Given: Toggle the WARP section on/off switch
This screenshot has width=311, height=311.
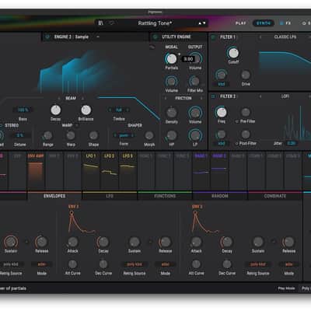Looking at the screenshot, I should tap(76, 125).
